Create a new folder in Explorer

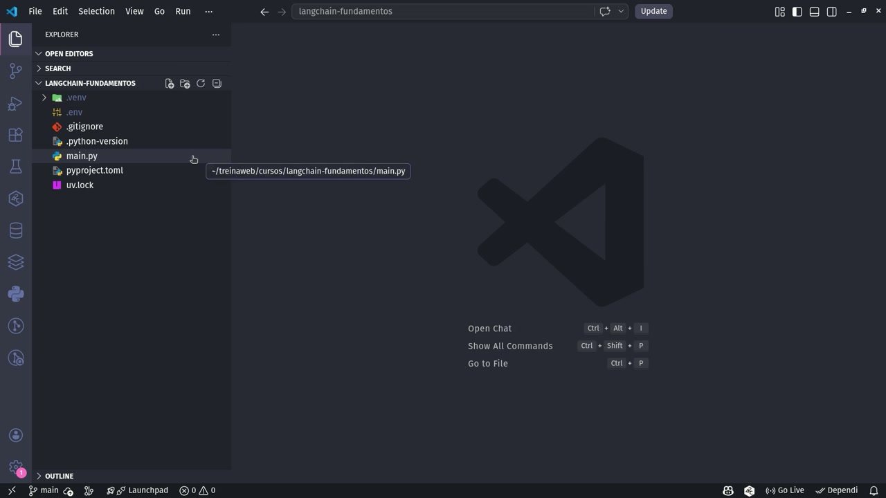[x=185, y=83]
